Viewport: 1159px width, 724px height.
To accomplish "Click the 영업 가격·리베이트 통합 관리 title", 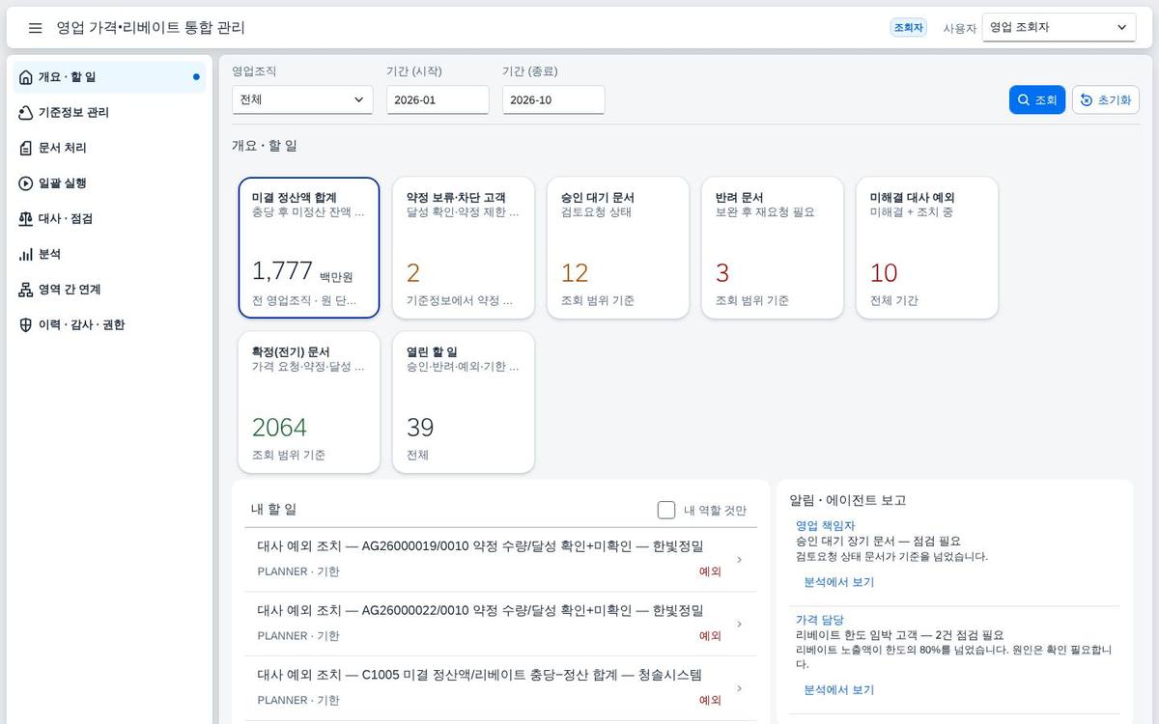I will click(151, 28).
